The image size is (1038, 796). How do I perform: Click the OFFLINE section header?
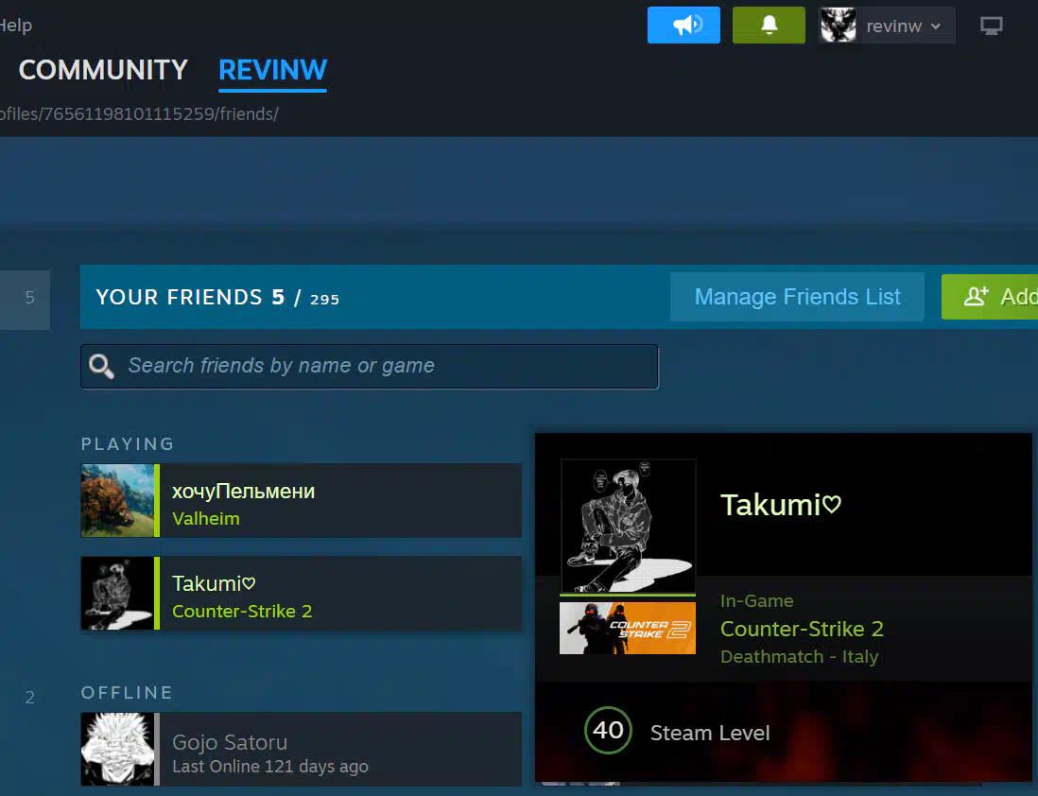click(127, 693)
